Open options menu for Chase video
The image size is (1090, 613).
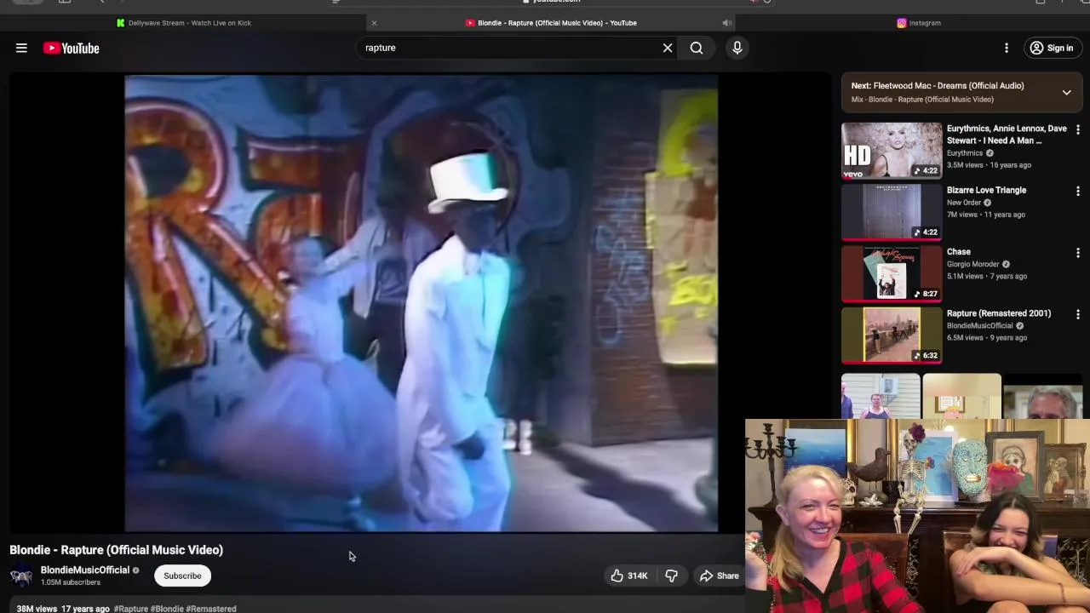click(x=1078, y=253)
